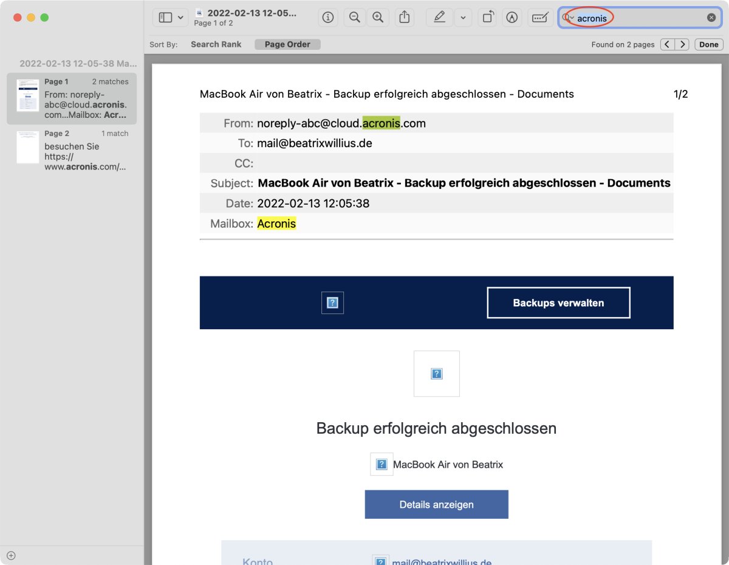This screenshot has width=729, height=565.
Task: Dismiss search with the Done button
Action: tap(708, 44)
